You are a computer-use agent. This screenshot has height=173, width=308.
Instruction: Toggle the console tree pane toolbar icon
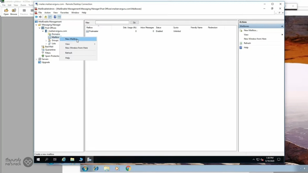(x=50, y=17)
